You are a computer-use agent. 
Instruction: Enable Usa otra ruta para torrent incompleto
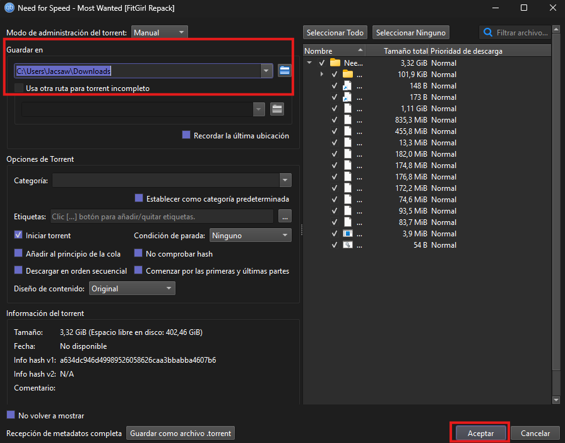coord(19,88)
